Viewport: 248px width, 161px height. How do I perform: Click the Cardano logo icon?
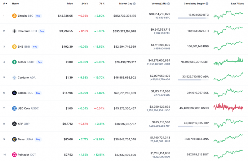(x=14, y=77)
